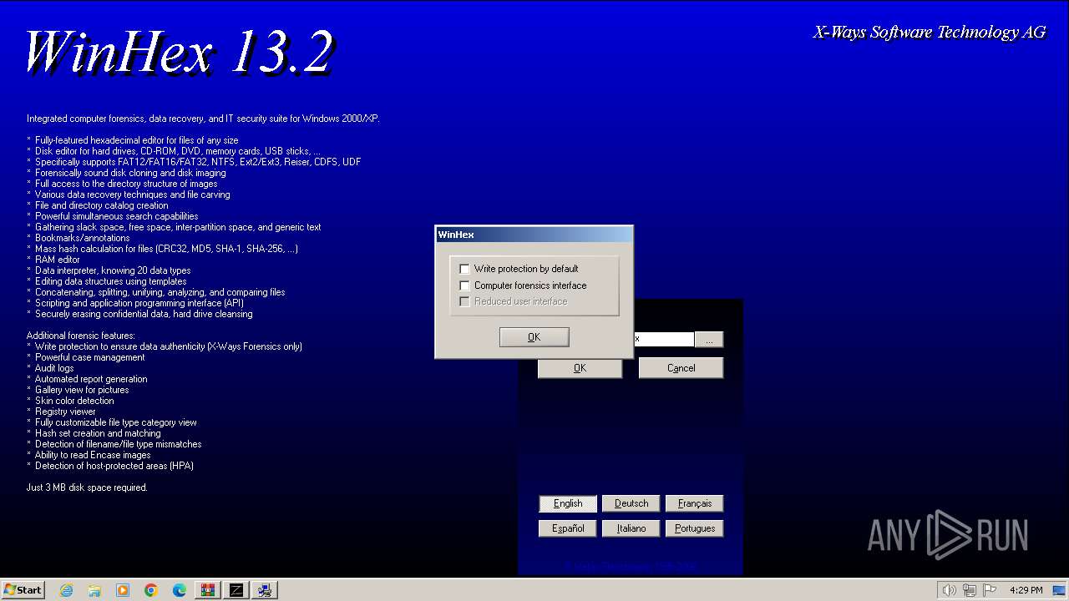Click Show desktop button at taskbar end
Viewport: 1069px width, 601px height.
point(1060,590)
